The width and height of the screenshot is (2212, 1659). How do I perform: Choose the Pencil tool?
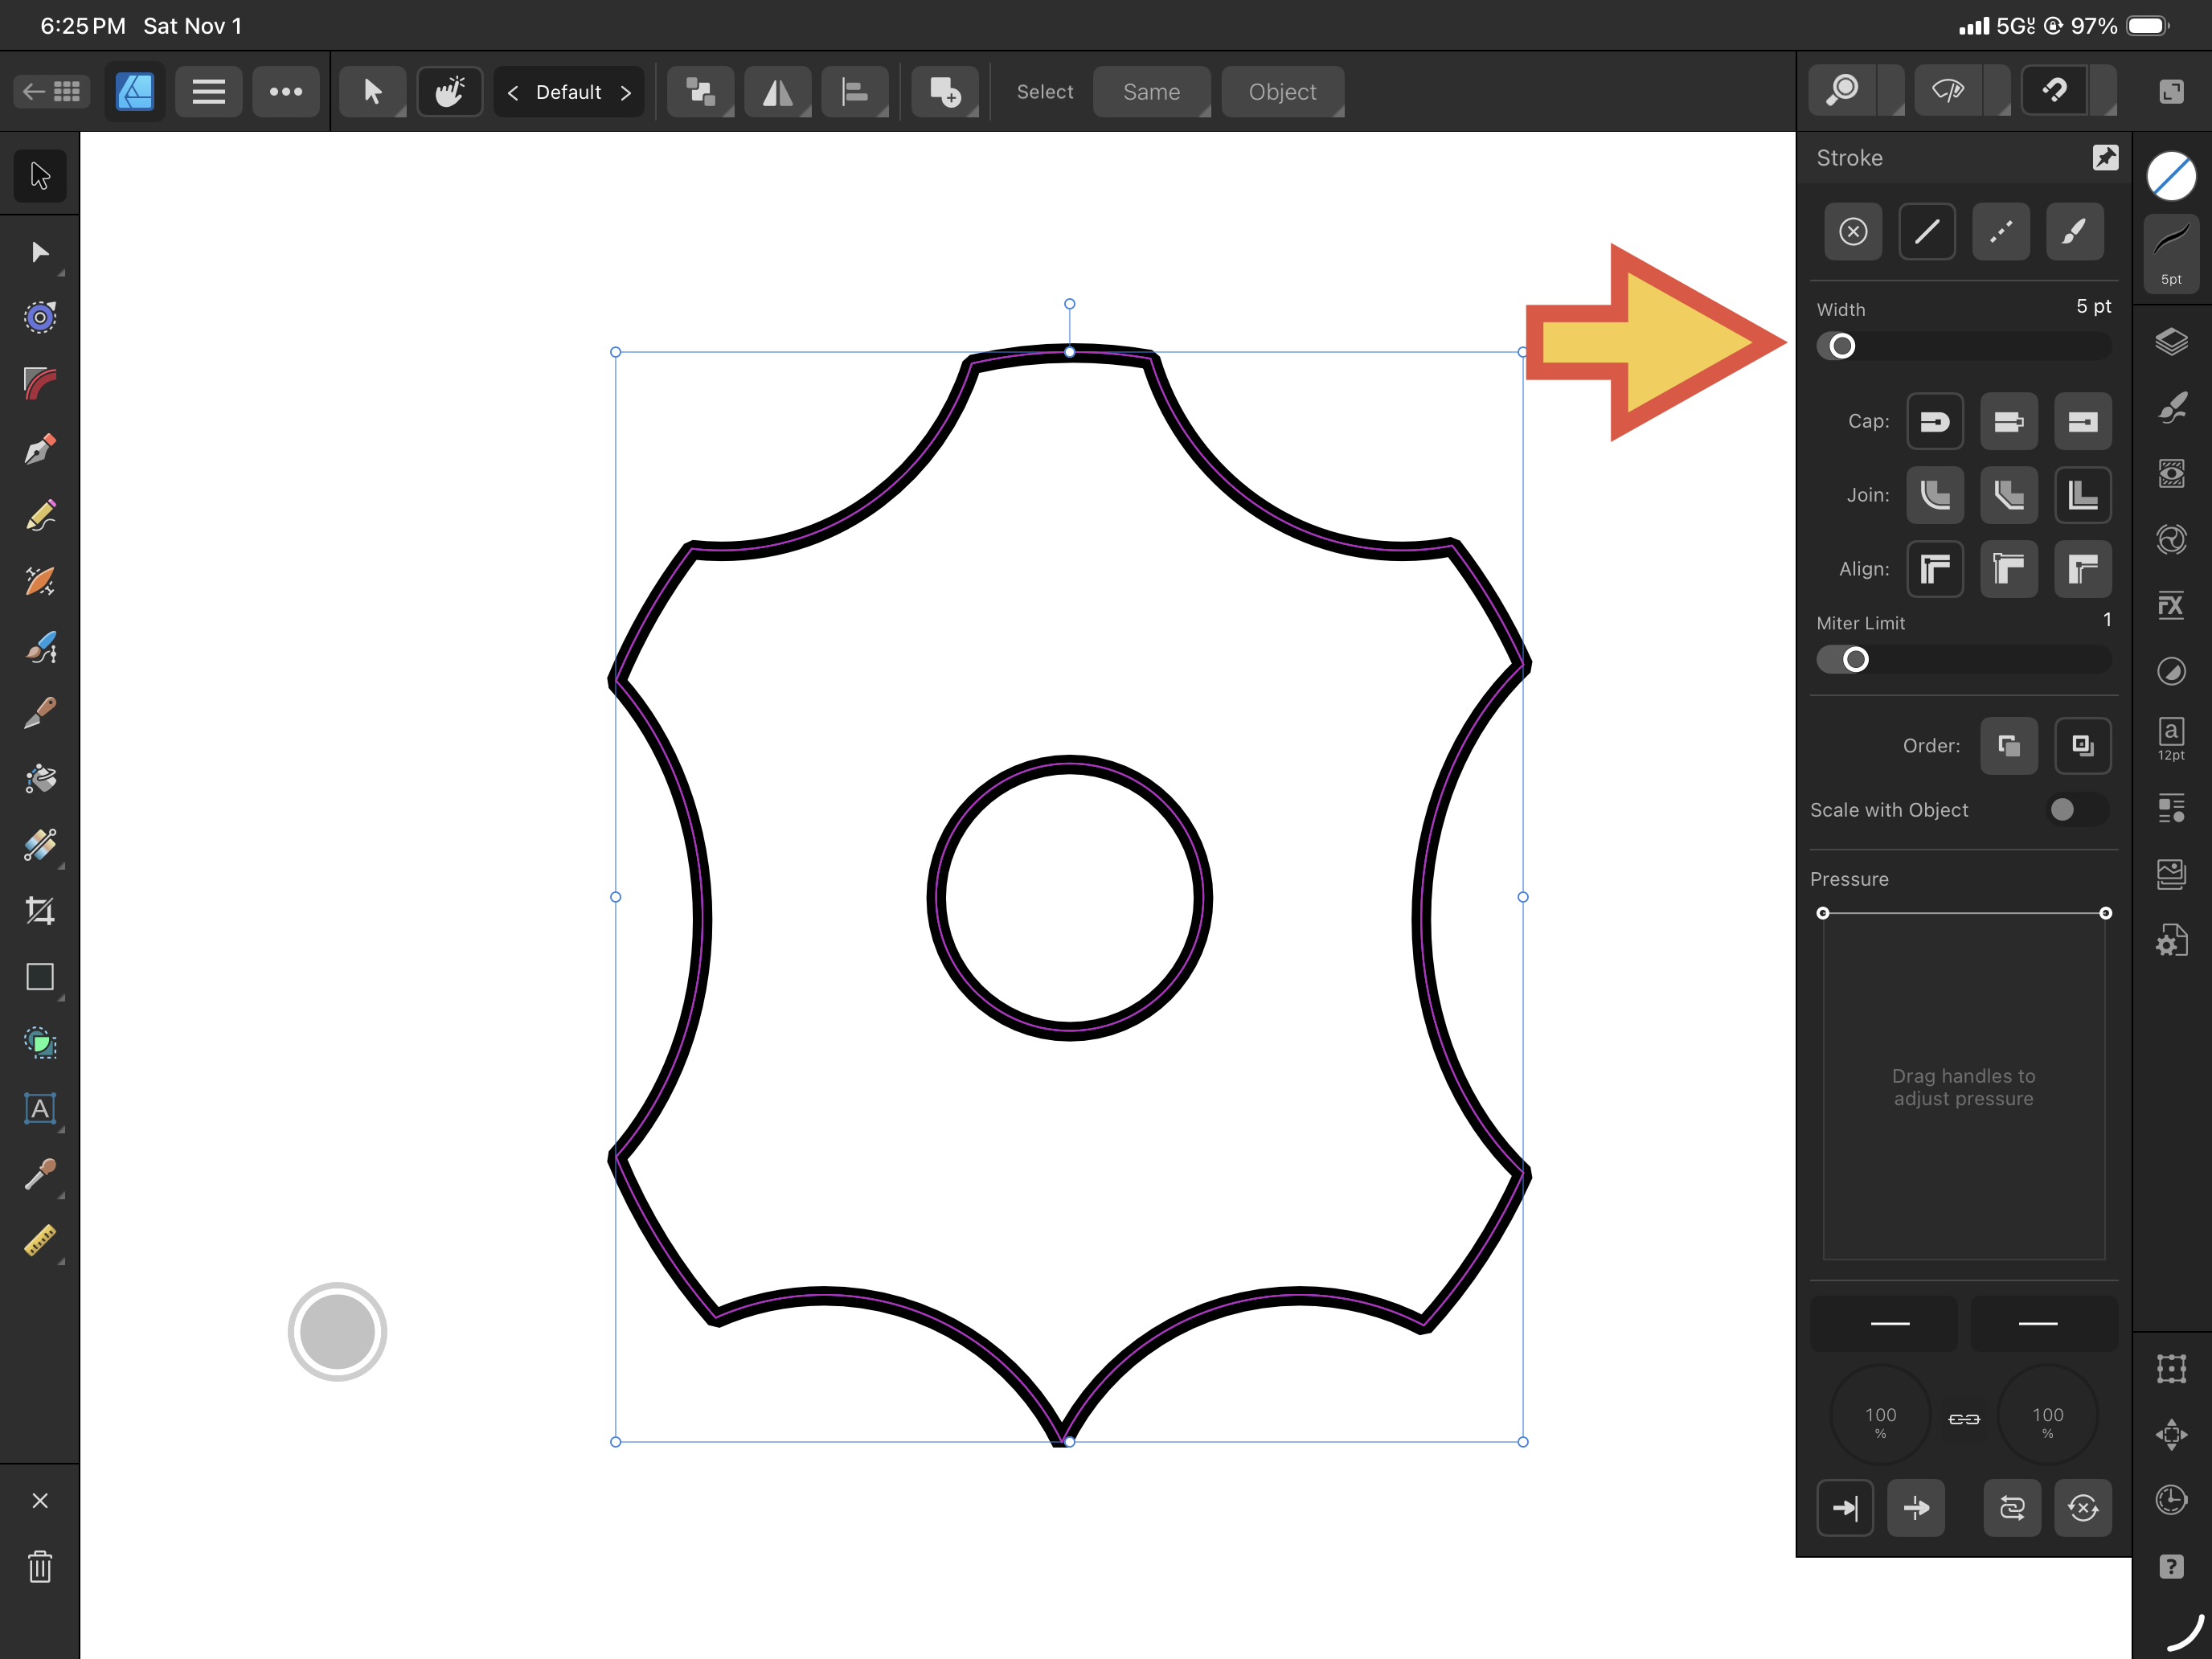click(x=40, y=516)
